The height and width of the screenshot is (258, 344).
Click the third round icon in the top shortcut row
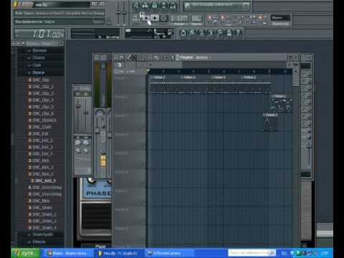(x=155, y=6)
